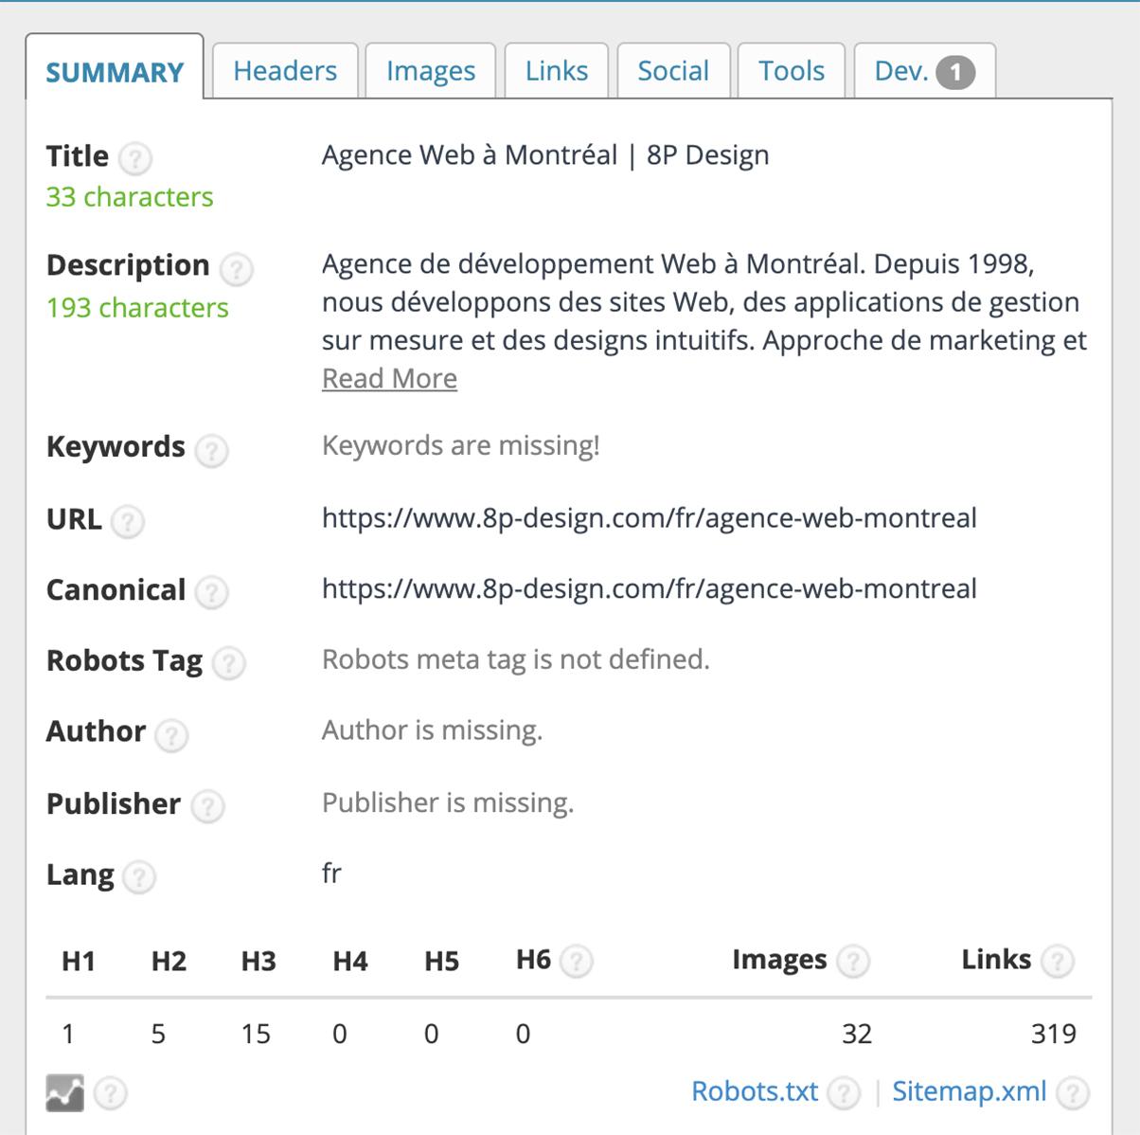Screen dimensions: 1140x1135
Task: Select the SUMMARY tab
Action: click(115, 67)
